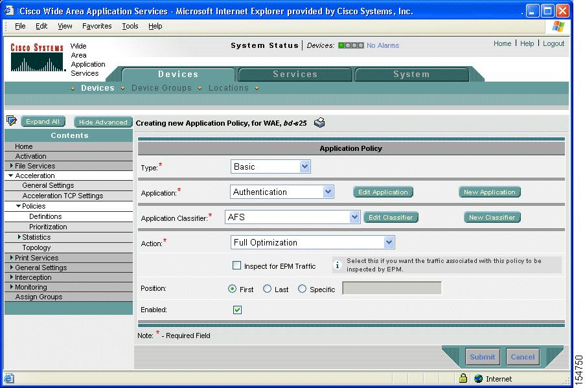
Task: Click the device status alarm indicator lights
Action: [x=350, y=45]
